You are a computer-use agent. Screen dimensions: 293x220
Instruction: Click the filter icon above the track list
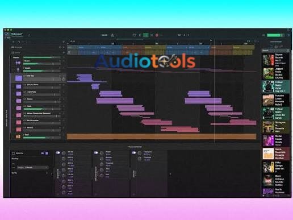click(x=64, y=42)
